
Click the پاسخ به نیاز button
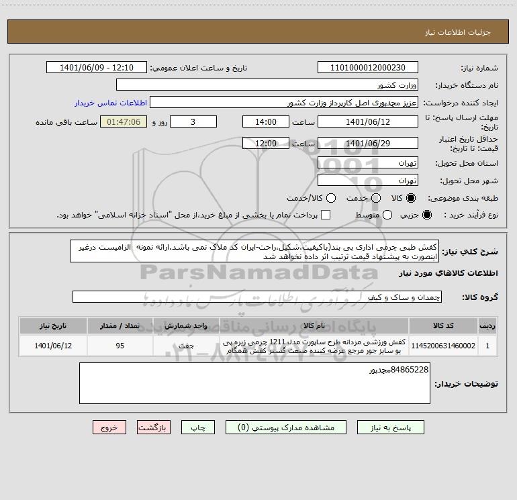coord(390,428)
